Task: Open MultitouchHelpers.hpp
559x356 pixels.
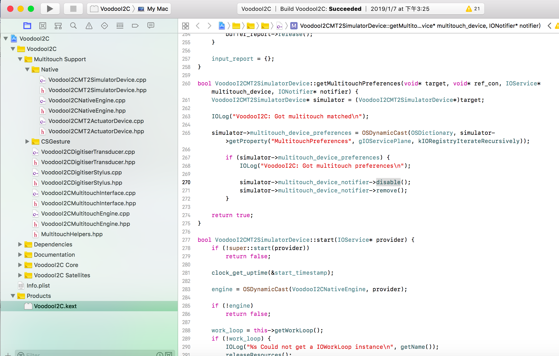Action: click(x=72, y=234)
